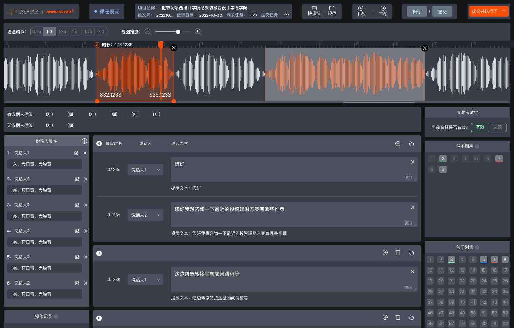This screenshot has width=514, height=328.
Task: Click the view zoom slider handle
Action: [x=178, y=32]
